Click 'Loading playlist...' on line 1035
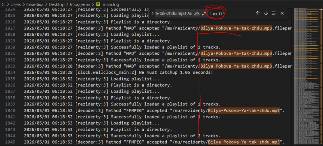The image size is (323, 146). [135, 79]
